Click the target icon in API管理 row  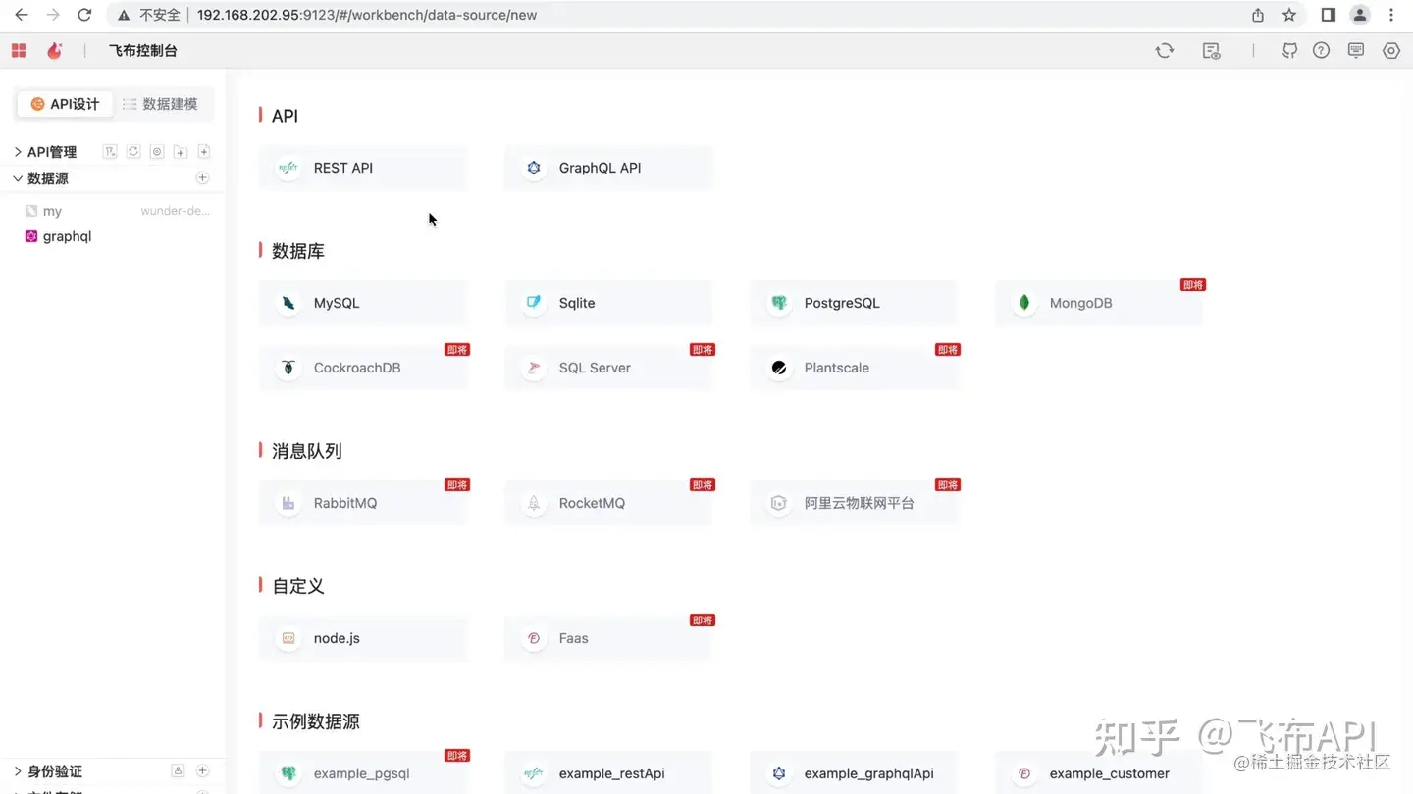click(157, 152)
